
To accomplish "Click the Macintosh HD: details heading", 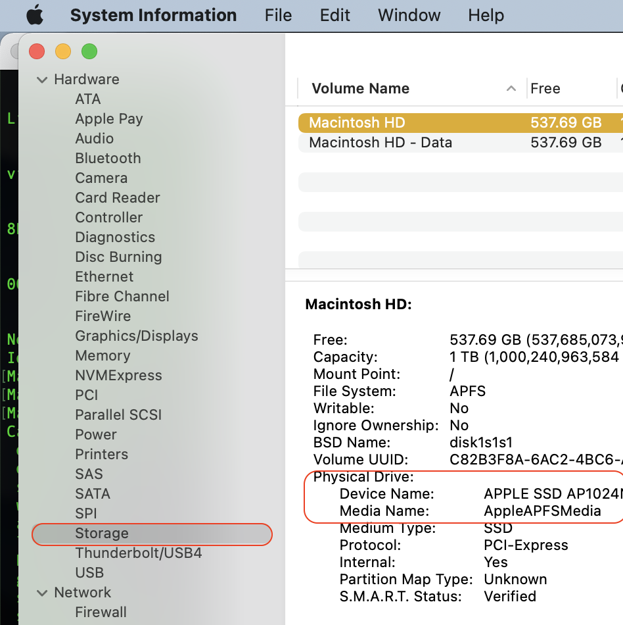I will (x=358, y=305).
